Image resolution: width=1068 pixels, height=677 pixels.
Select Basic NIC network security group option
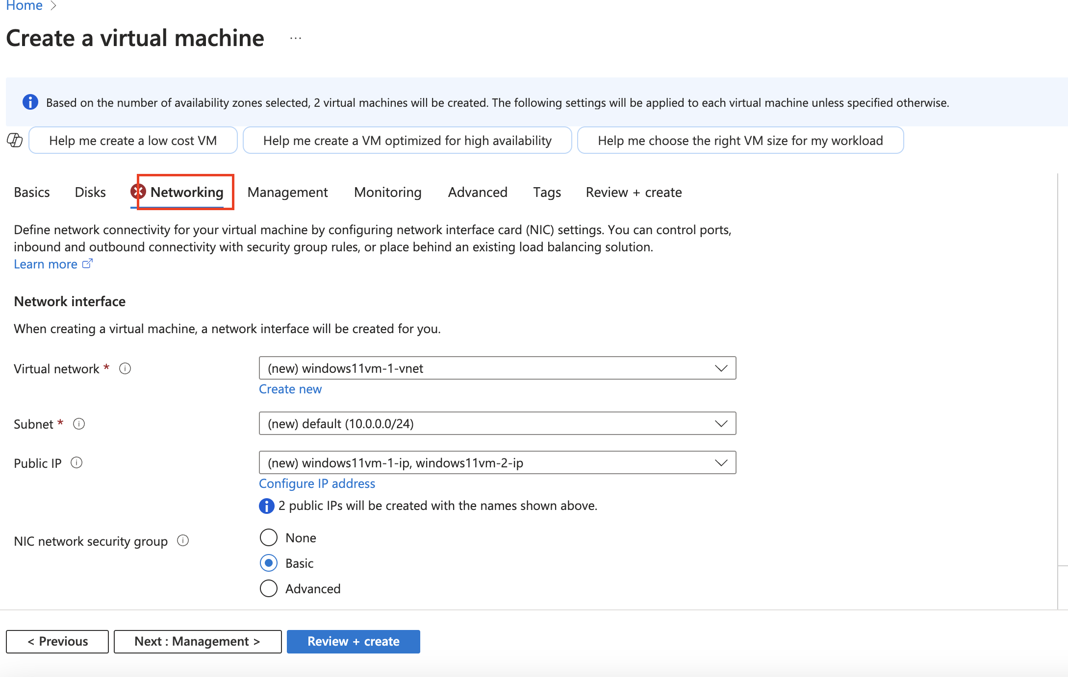point(269,563)
